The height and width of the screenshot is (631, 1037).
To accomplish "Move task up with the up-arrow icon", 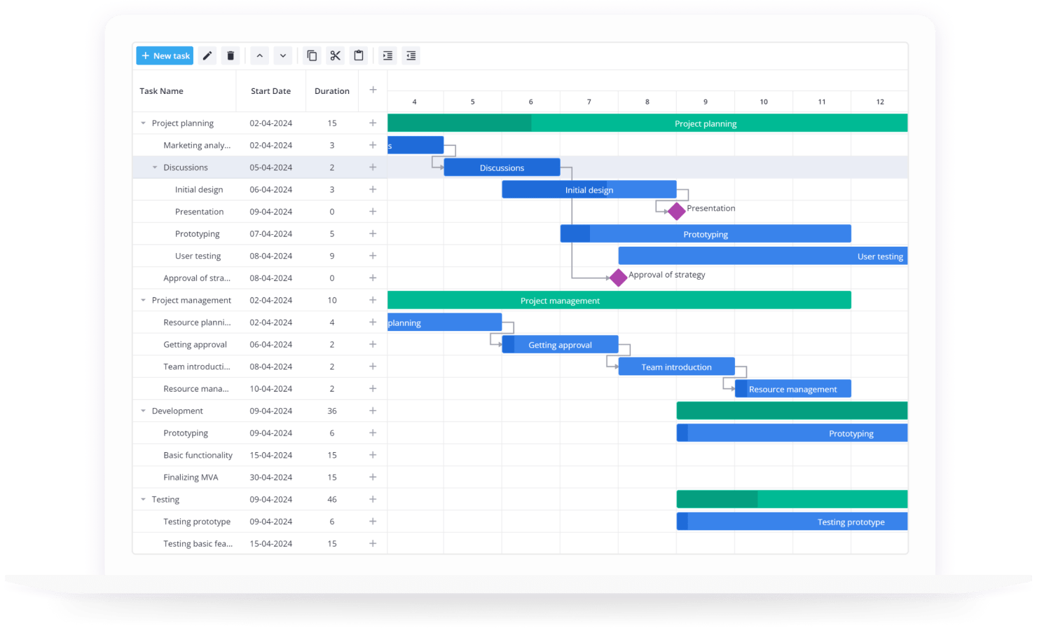I will point(260,55).
